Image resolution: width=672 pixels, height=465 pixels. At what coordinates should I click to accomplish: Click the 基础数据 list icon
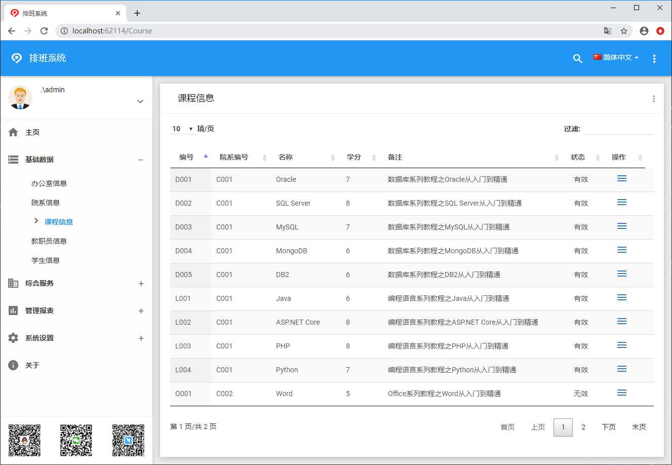[x=13, y=160]
